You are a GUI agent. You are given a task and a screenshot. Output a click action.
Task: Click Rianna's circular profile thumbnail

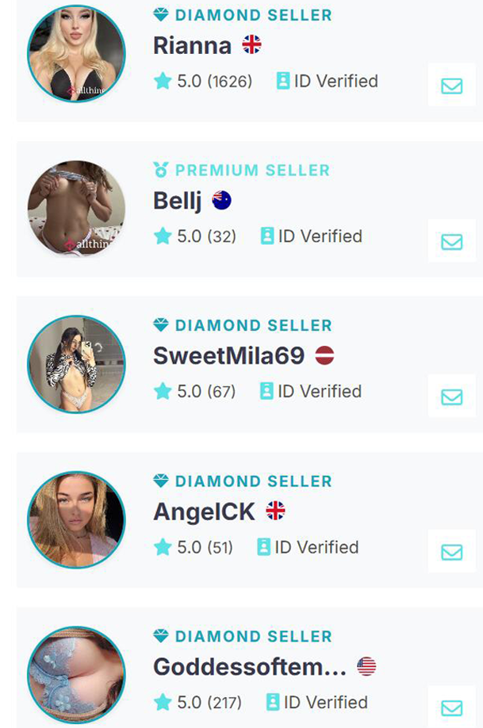(x=76, y=54)
